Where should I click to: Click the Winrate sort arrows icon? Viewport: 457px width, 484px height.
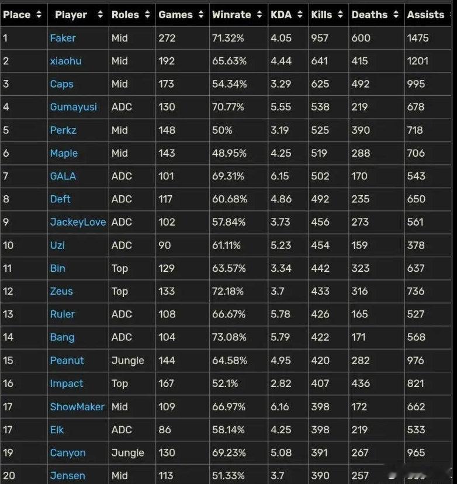[x=259, y=15]
